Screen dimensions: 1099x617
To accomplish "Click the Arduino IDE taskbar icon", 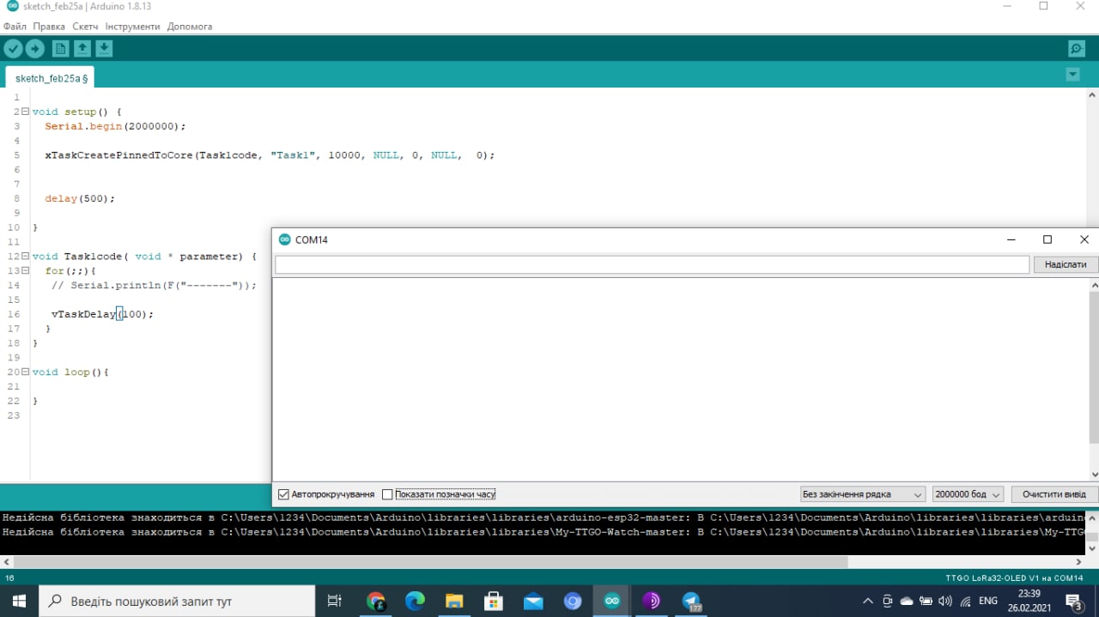I will pyautogui.click(x=612, y=601).
